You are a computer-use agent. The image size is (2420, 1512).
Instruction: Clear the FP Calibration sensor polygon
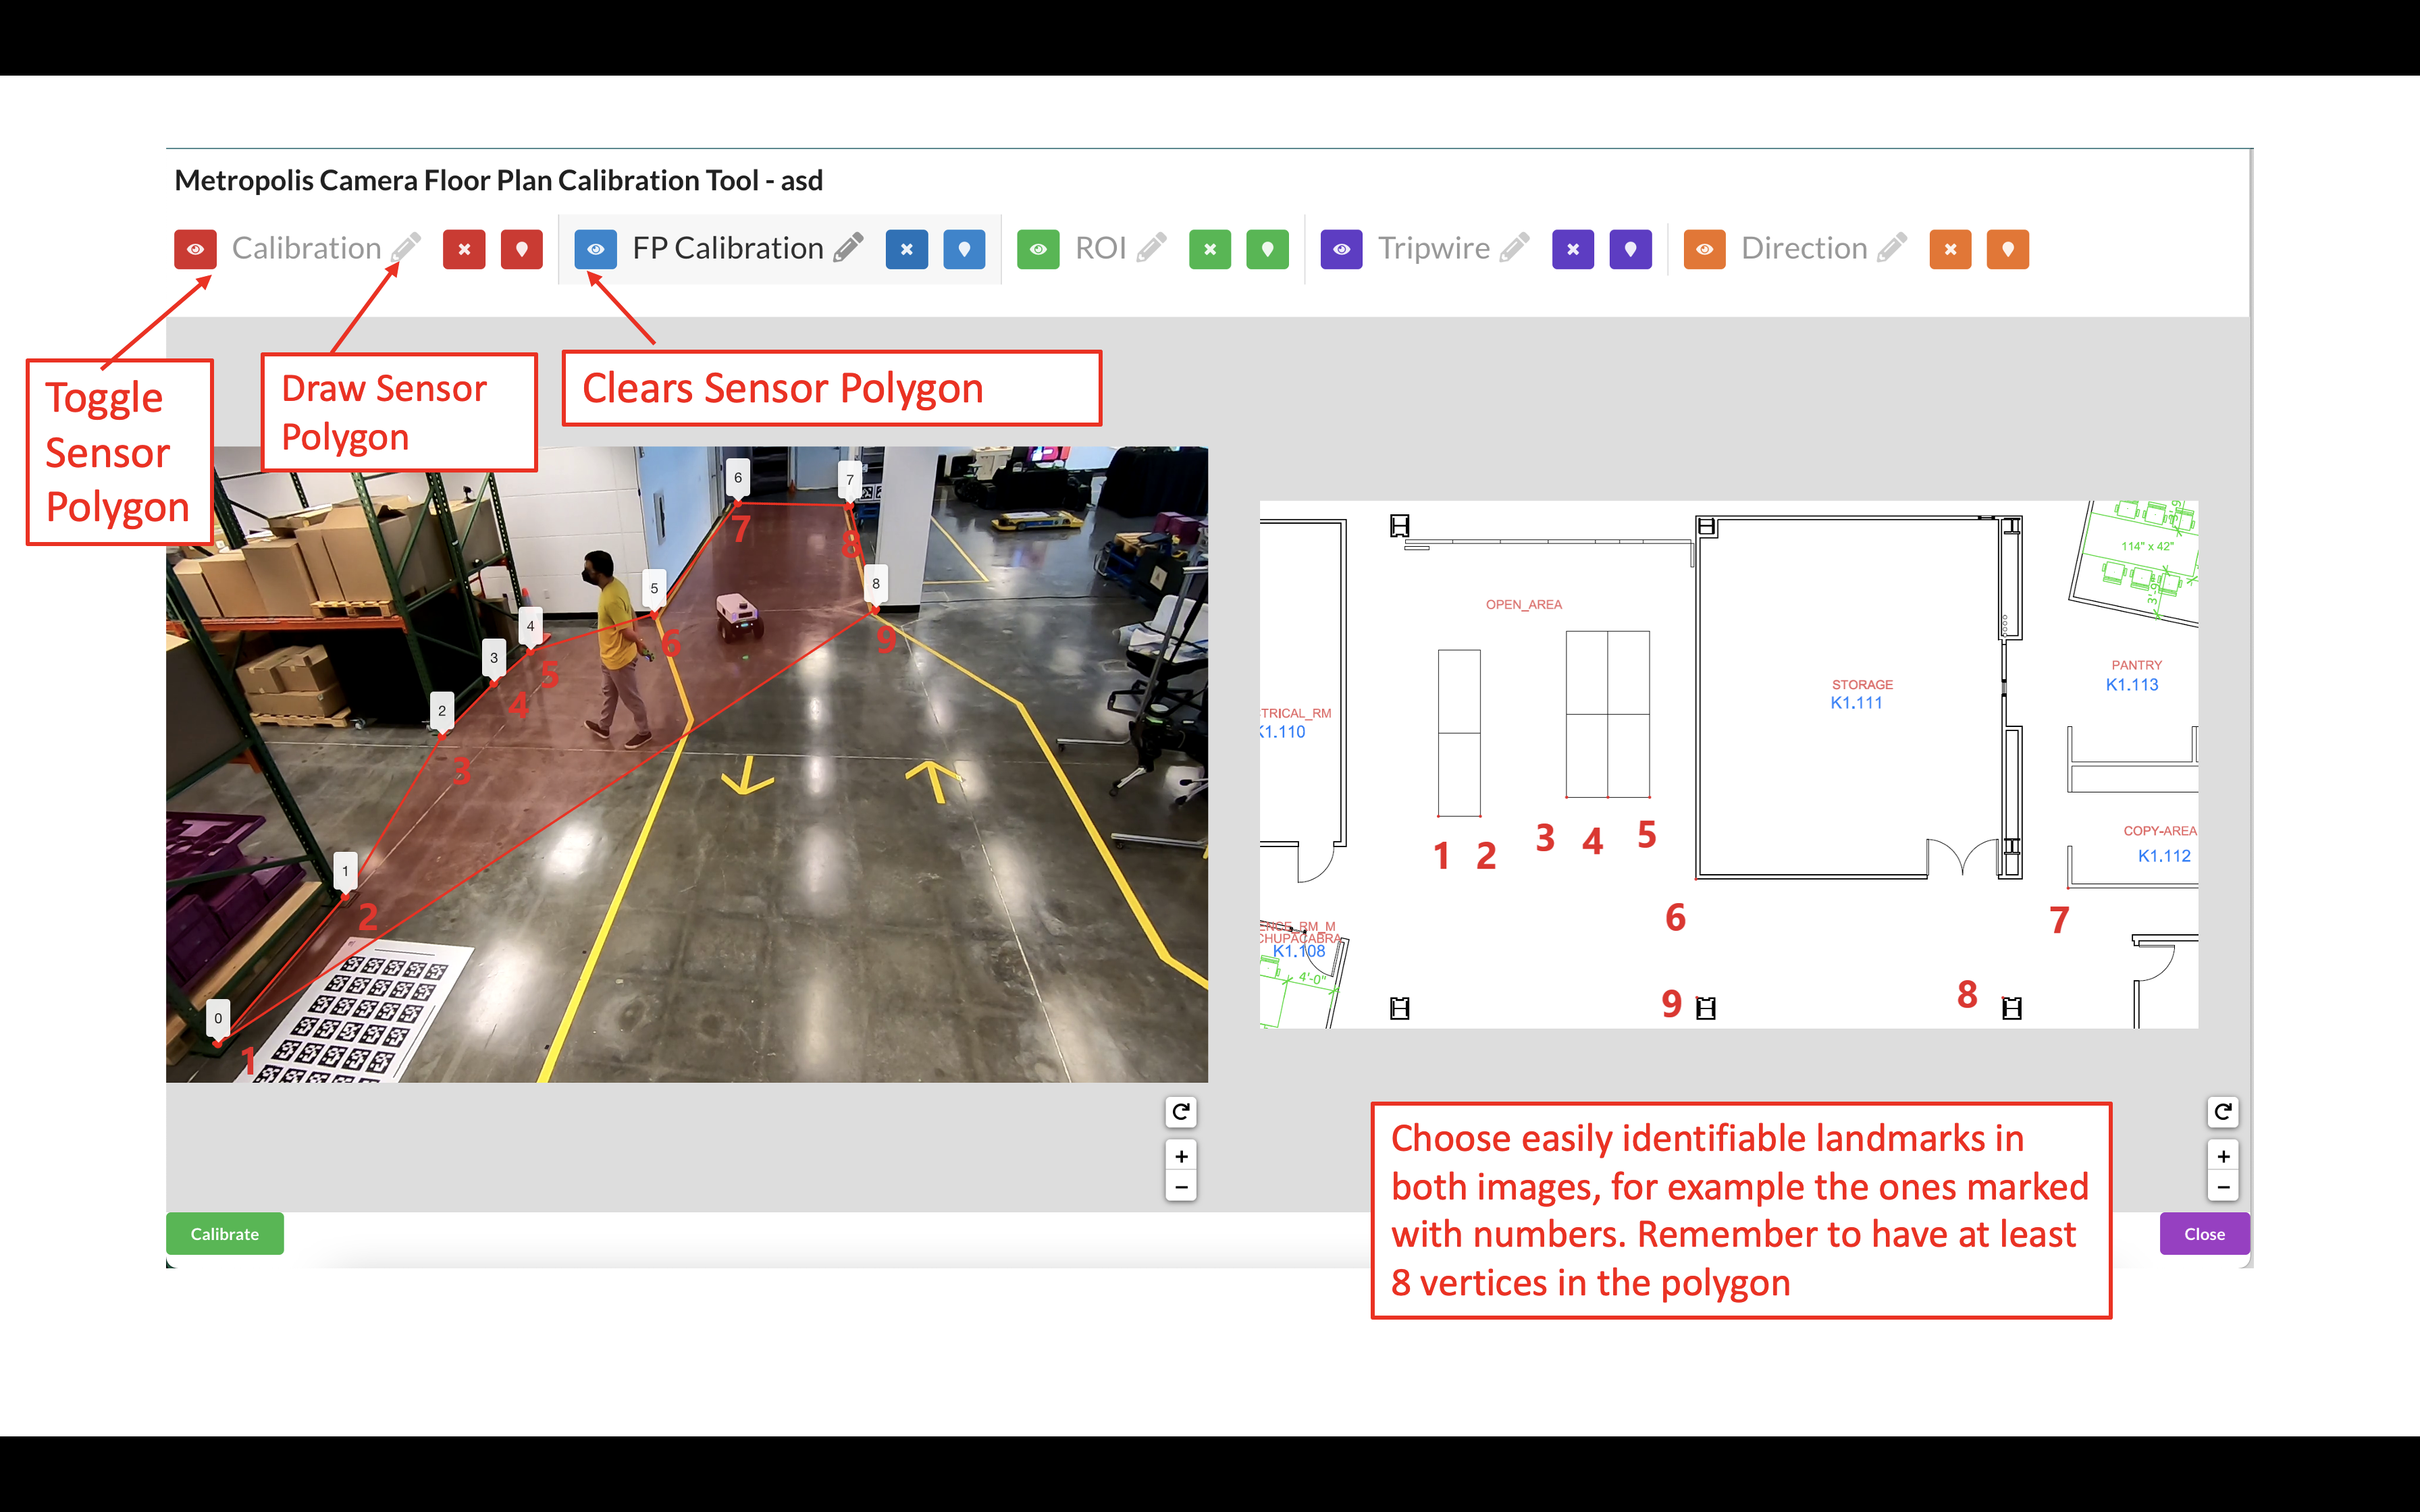[906, 249]
